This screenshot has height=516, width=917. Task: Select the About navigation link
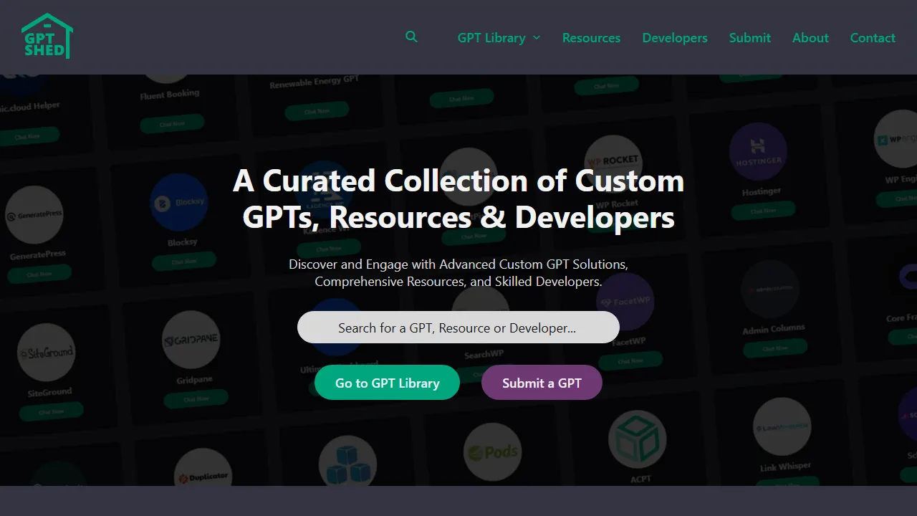click(x=810, y=37)
